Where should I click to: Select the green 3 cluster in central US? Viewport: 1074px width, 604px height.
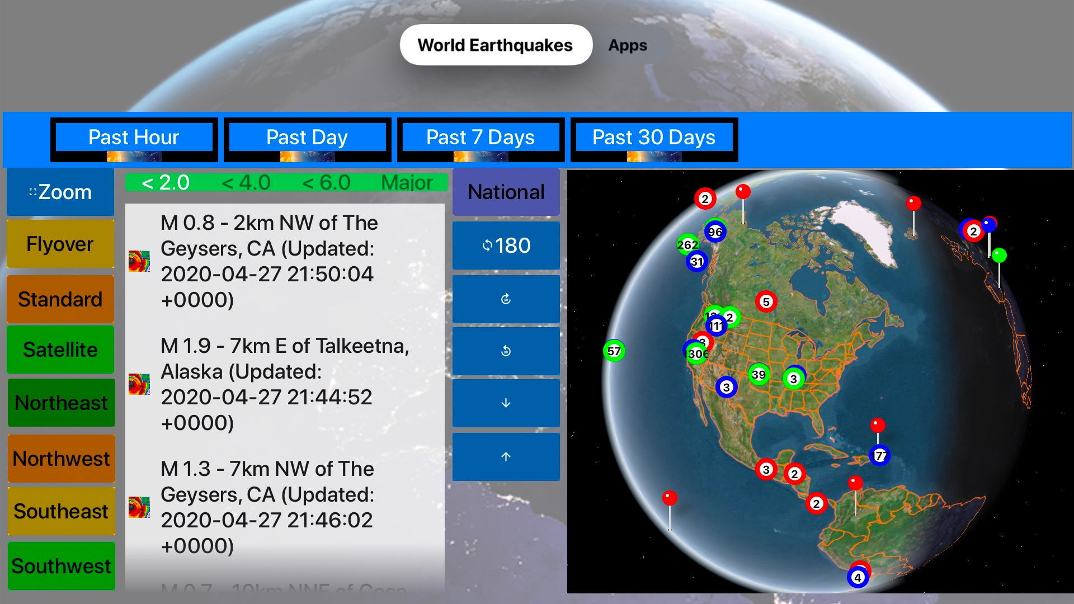793,379
